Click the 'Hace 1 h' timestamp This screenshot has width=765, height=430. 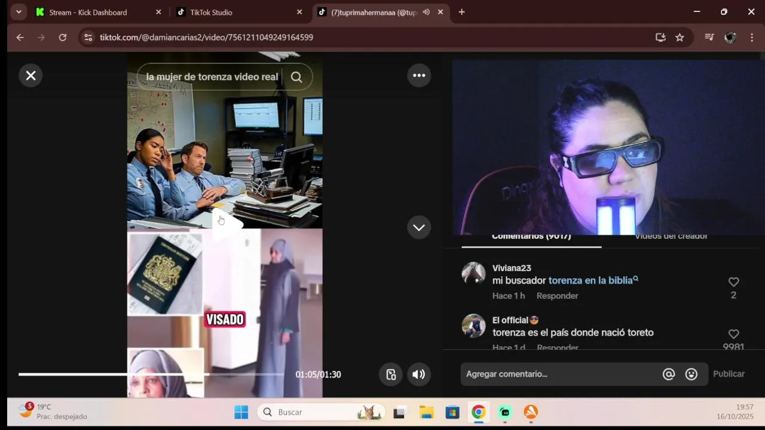point(509,296)
